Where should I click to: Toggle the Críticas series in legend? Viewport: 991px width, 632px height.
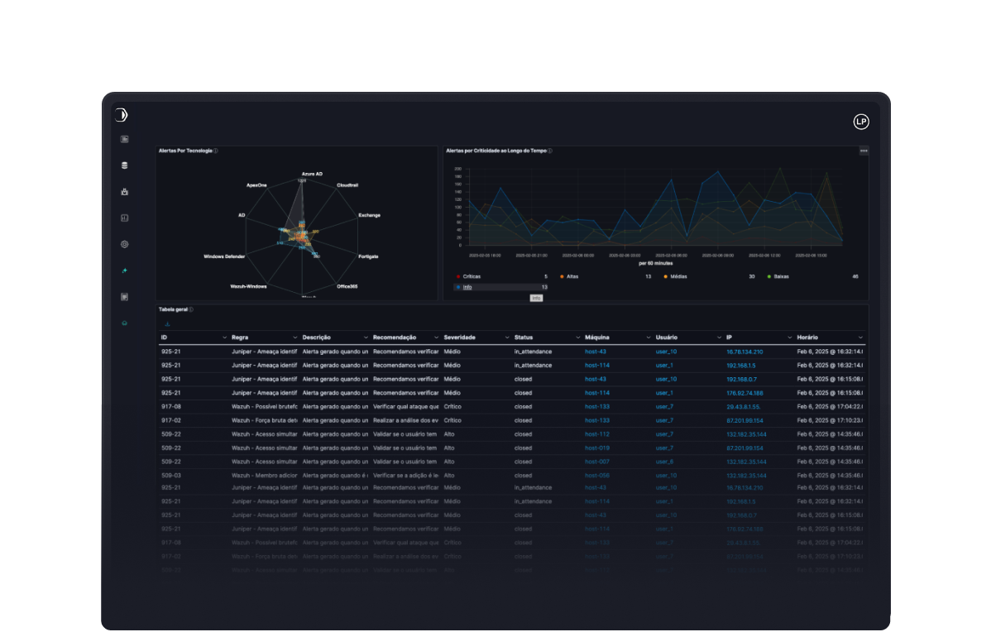pos(472,276)
